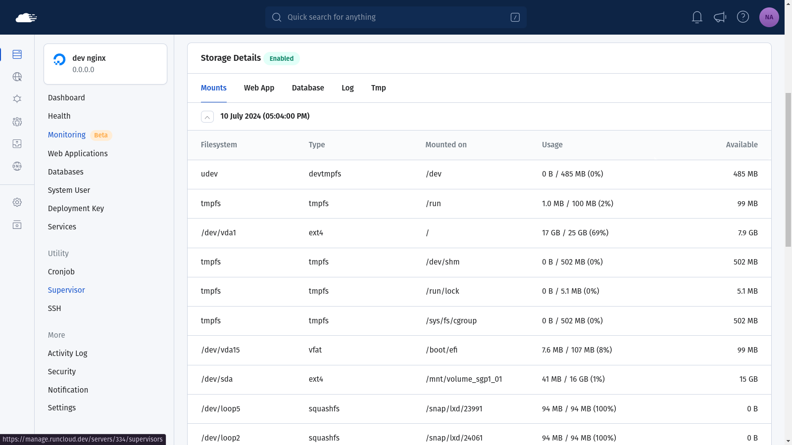
Task: Open the help question mark icon
Action: pos(743,17)
